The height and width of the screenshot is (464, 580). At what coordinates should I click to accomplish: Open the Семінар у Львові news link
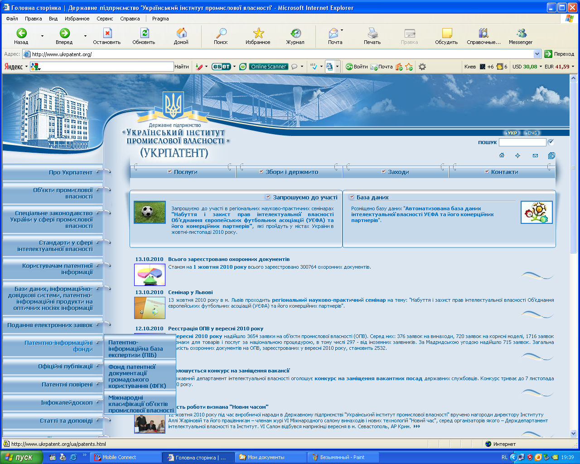coord(190,292)
